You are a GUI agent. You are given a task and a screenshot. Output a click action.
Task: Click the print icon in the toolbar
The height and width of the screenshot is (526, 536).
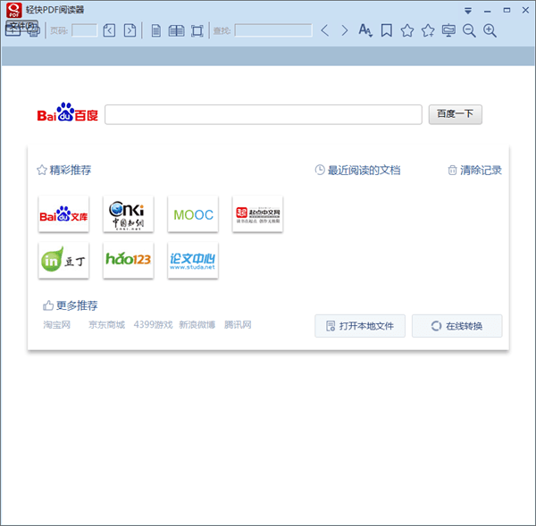click(34, 32)
